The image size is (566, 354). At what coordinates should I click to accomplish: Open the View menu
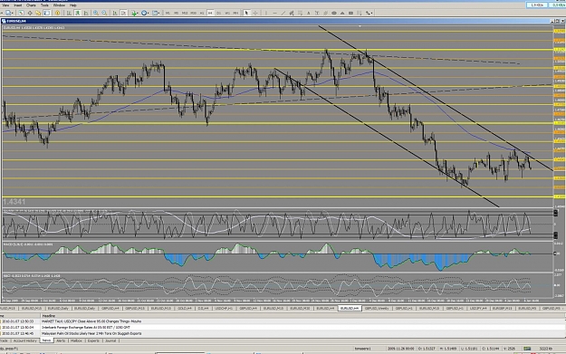pos(5,5)
